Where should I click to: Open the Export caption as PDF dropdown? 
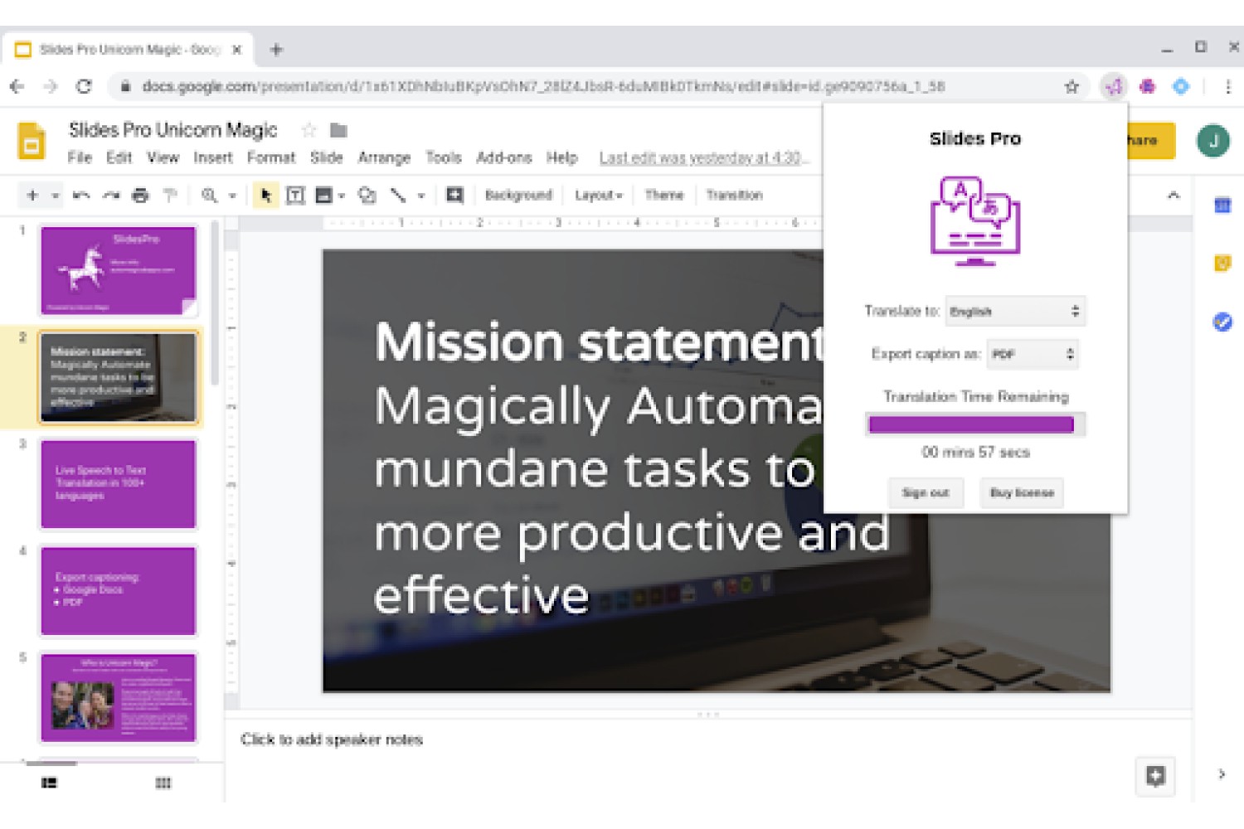click(x=1033, y=355)
